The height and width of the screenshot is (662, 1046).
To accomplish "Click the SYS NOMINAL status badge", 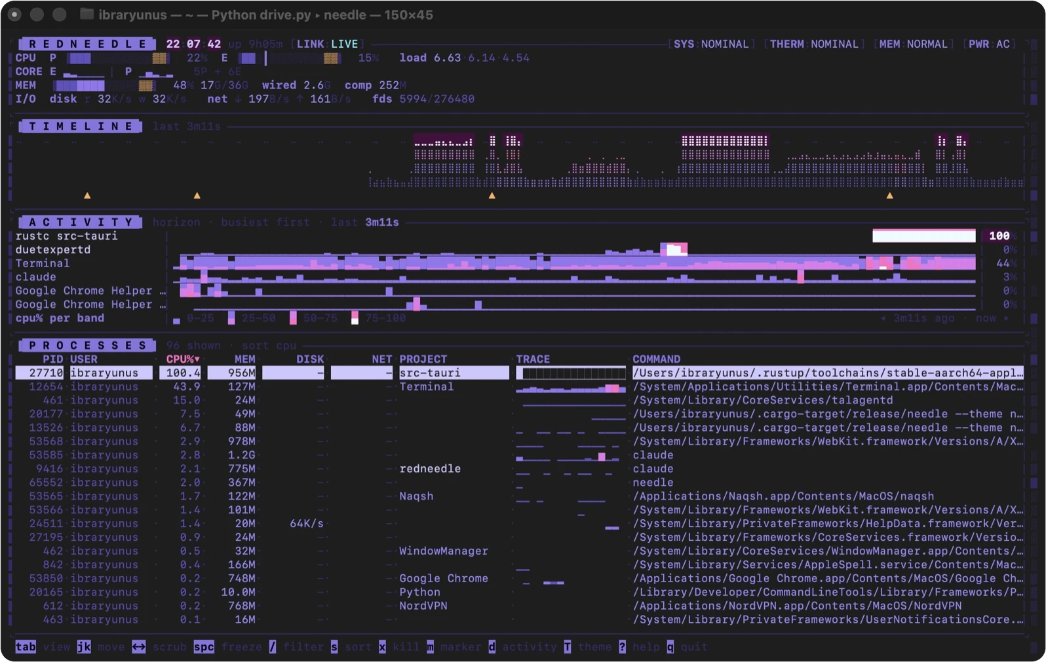I will 712,44.
